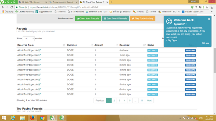Click 'Showing 1 to 10 of 110 entries' text

tap(32, 100)
